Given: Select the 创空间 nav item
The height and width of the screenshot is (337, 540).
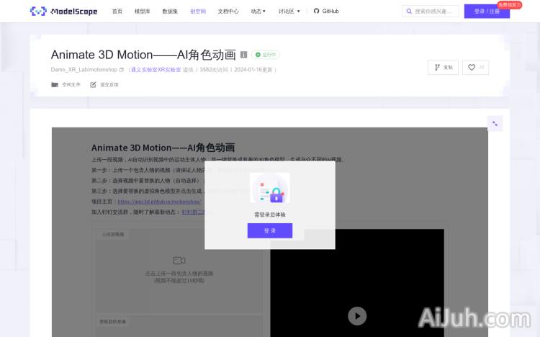Looking at the screenshot, I should click(x=198, y=12).
